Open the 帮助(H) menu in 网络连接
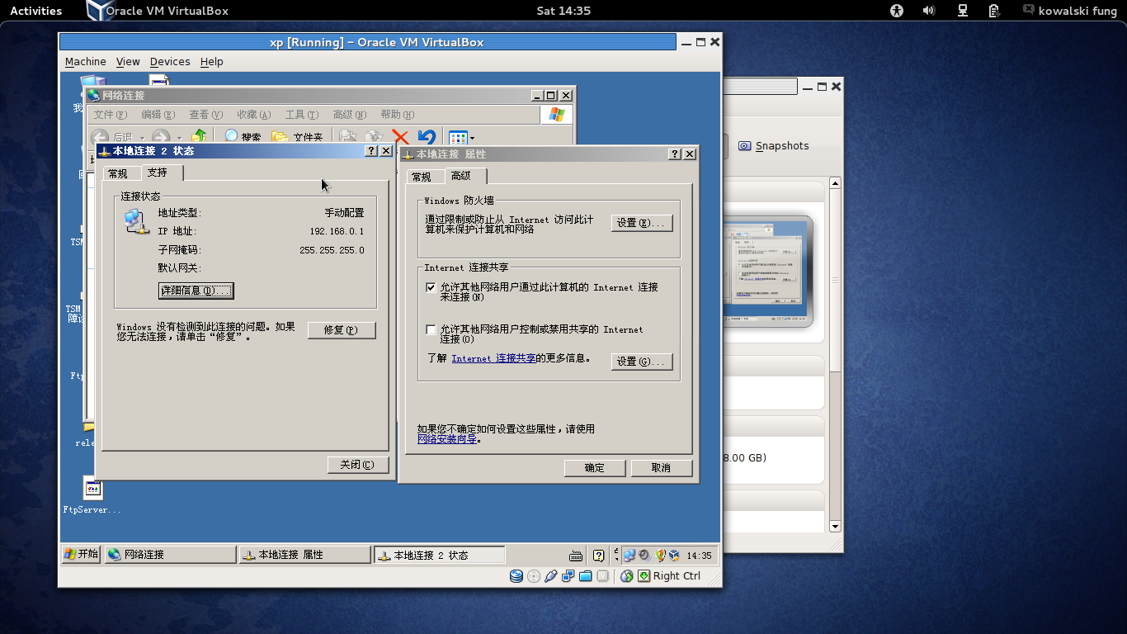The width and height of the screenshot is (1127, 634). (x=398, y=115)
